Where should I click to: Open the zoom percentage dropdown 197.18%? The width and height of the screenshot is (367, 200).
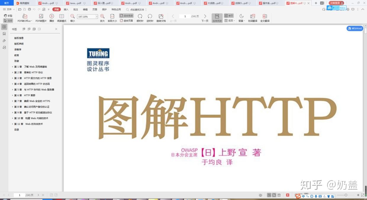click(96, 17)
